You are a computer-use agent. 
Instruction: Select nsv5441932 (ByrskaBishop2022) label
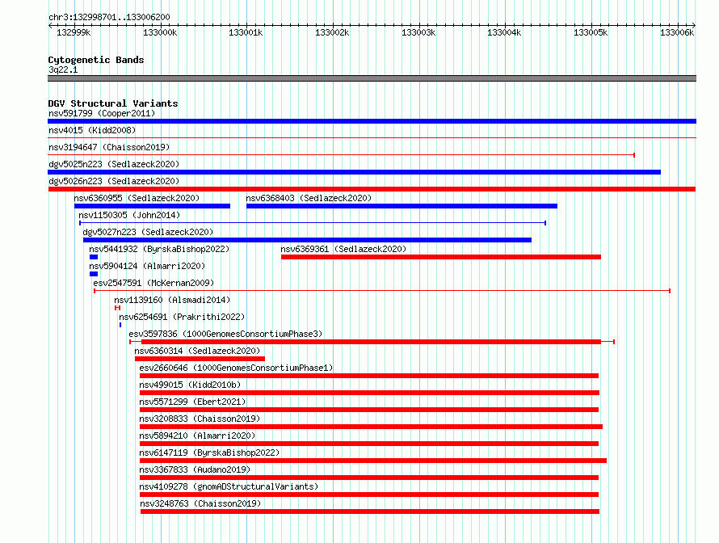coord(159,249)
